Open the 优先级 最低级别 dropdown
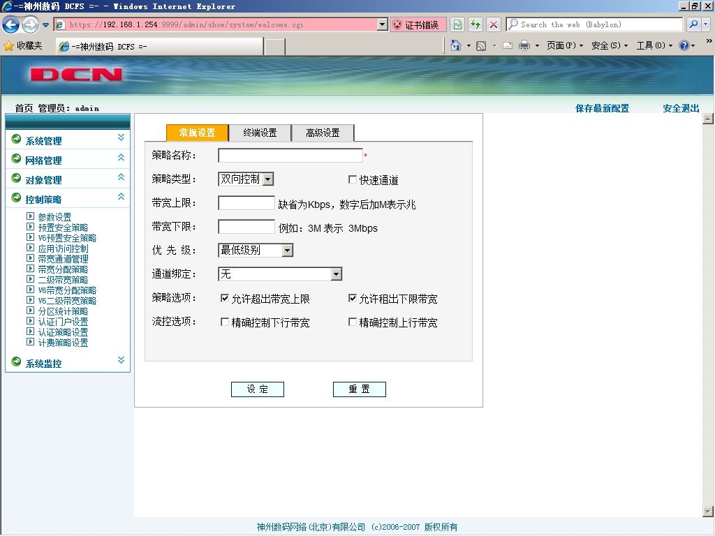The width and height of the screenshot is (715, 536). 256,251
